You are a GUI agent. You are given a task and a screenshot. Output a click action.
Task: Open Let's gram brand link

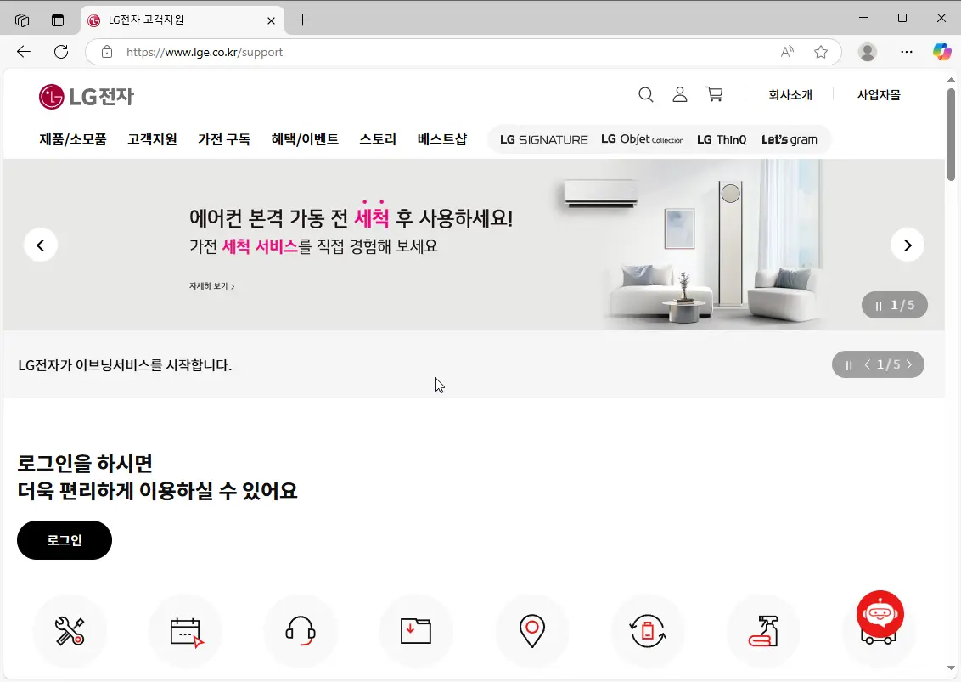[790, 140]
